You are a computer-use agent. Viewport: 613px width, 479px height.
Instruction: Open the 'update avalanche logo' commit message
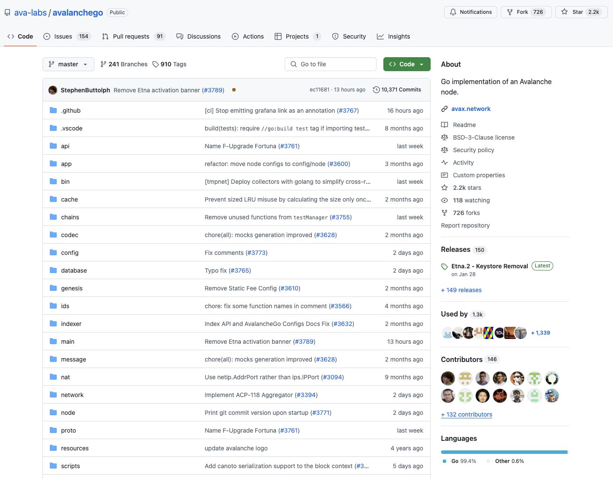pyautogui.click(x=236, y=448)
